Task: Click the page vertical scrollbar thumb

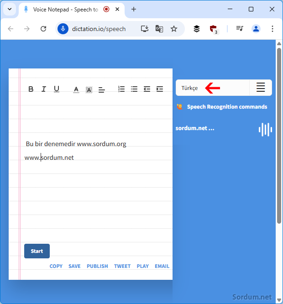Action: click(279, 136)
